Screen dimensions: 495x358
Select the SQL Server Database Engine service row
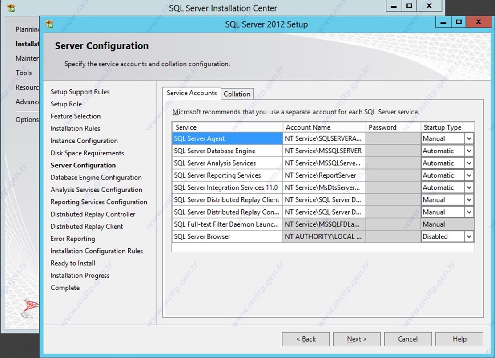click(227, 151)
